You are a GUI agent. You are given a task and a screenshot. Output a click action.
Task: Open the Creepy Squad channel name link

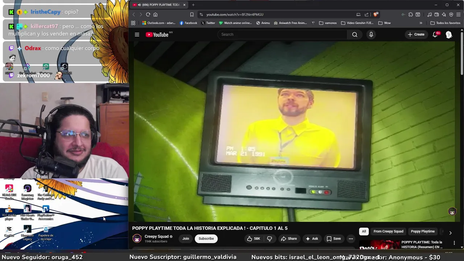pos(157,236)
